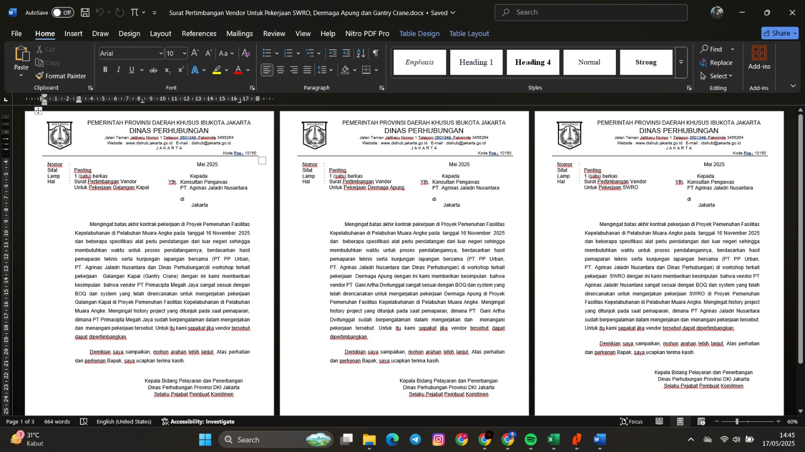Open the Table Layout tab

[469, 34]
